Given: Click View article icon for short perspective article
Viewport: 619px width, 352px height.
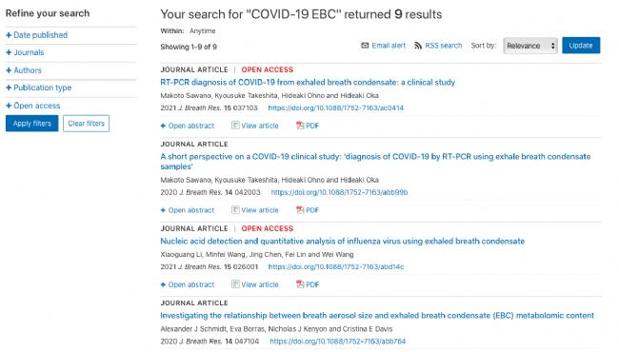Looking at the screenshot, I should 235,210.
